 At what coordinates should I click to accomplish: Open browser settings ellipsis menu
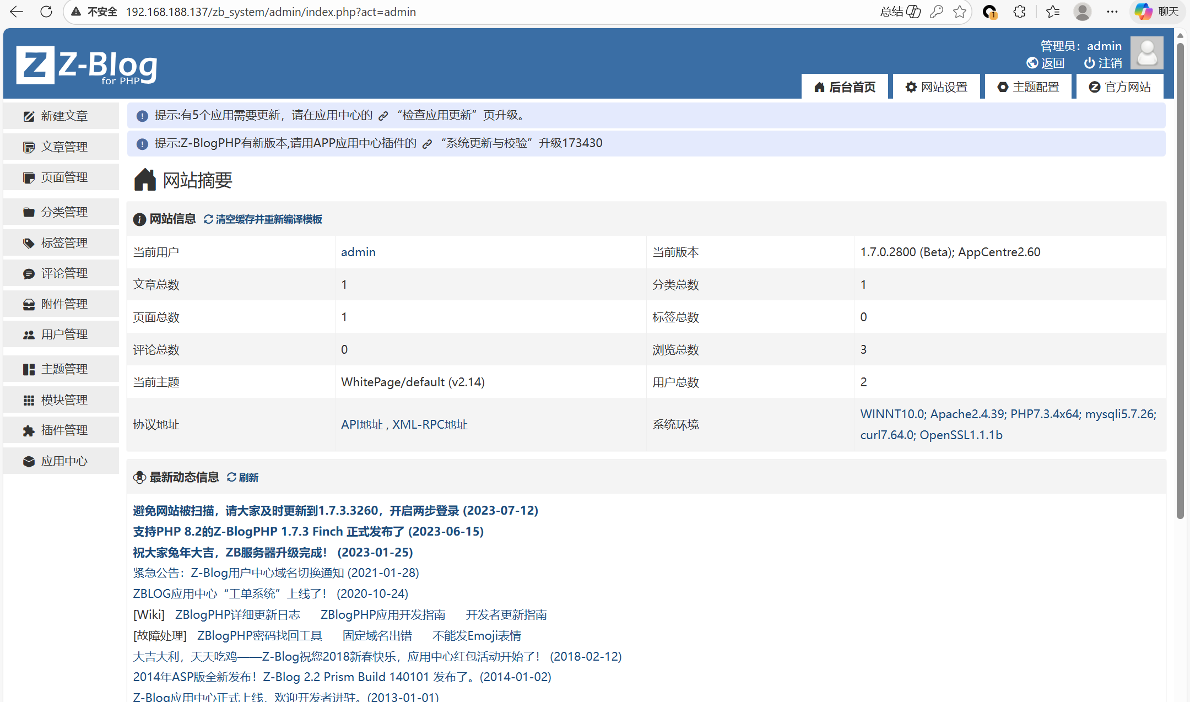[1112, 12]
